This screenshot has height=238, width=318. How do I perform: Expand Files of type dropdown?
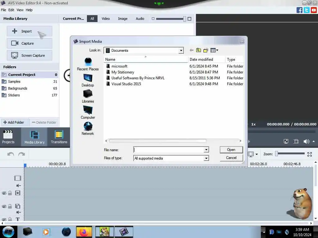(x=206, y=158)
